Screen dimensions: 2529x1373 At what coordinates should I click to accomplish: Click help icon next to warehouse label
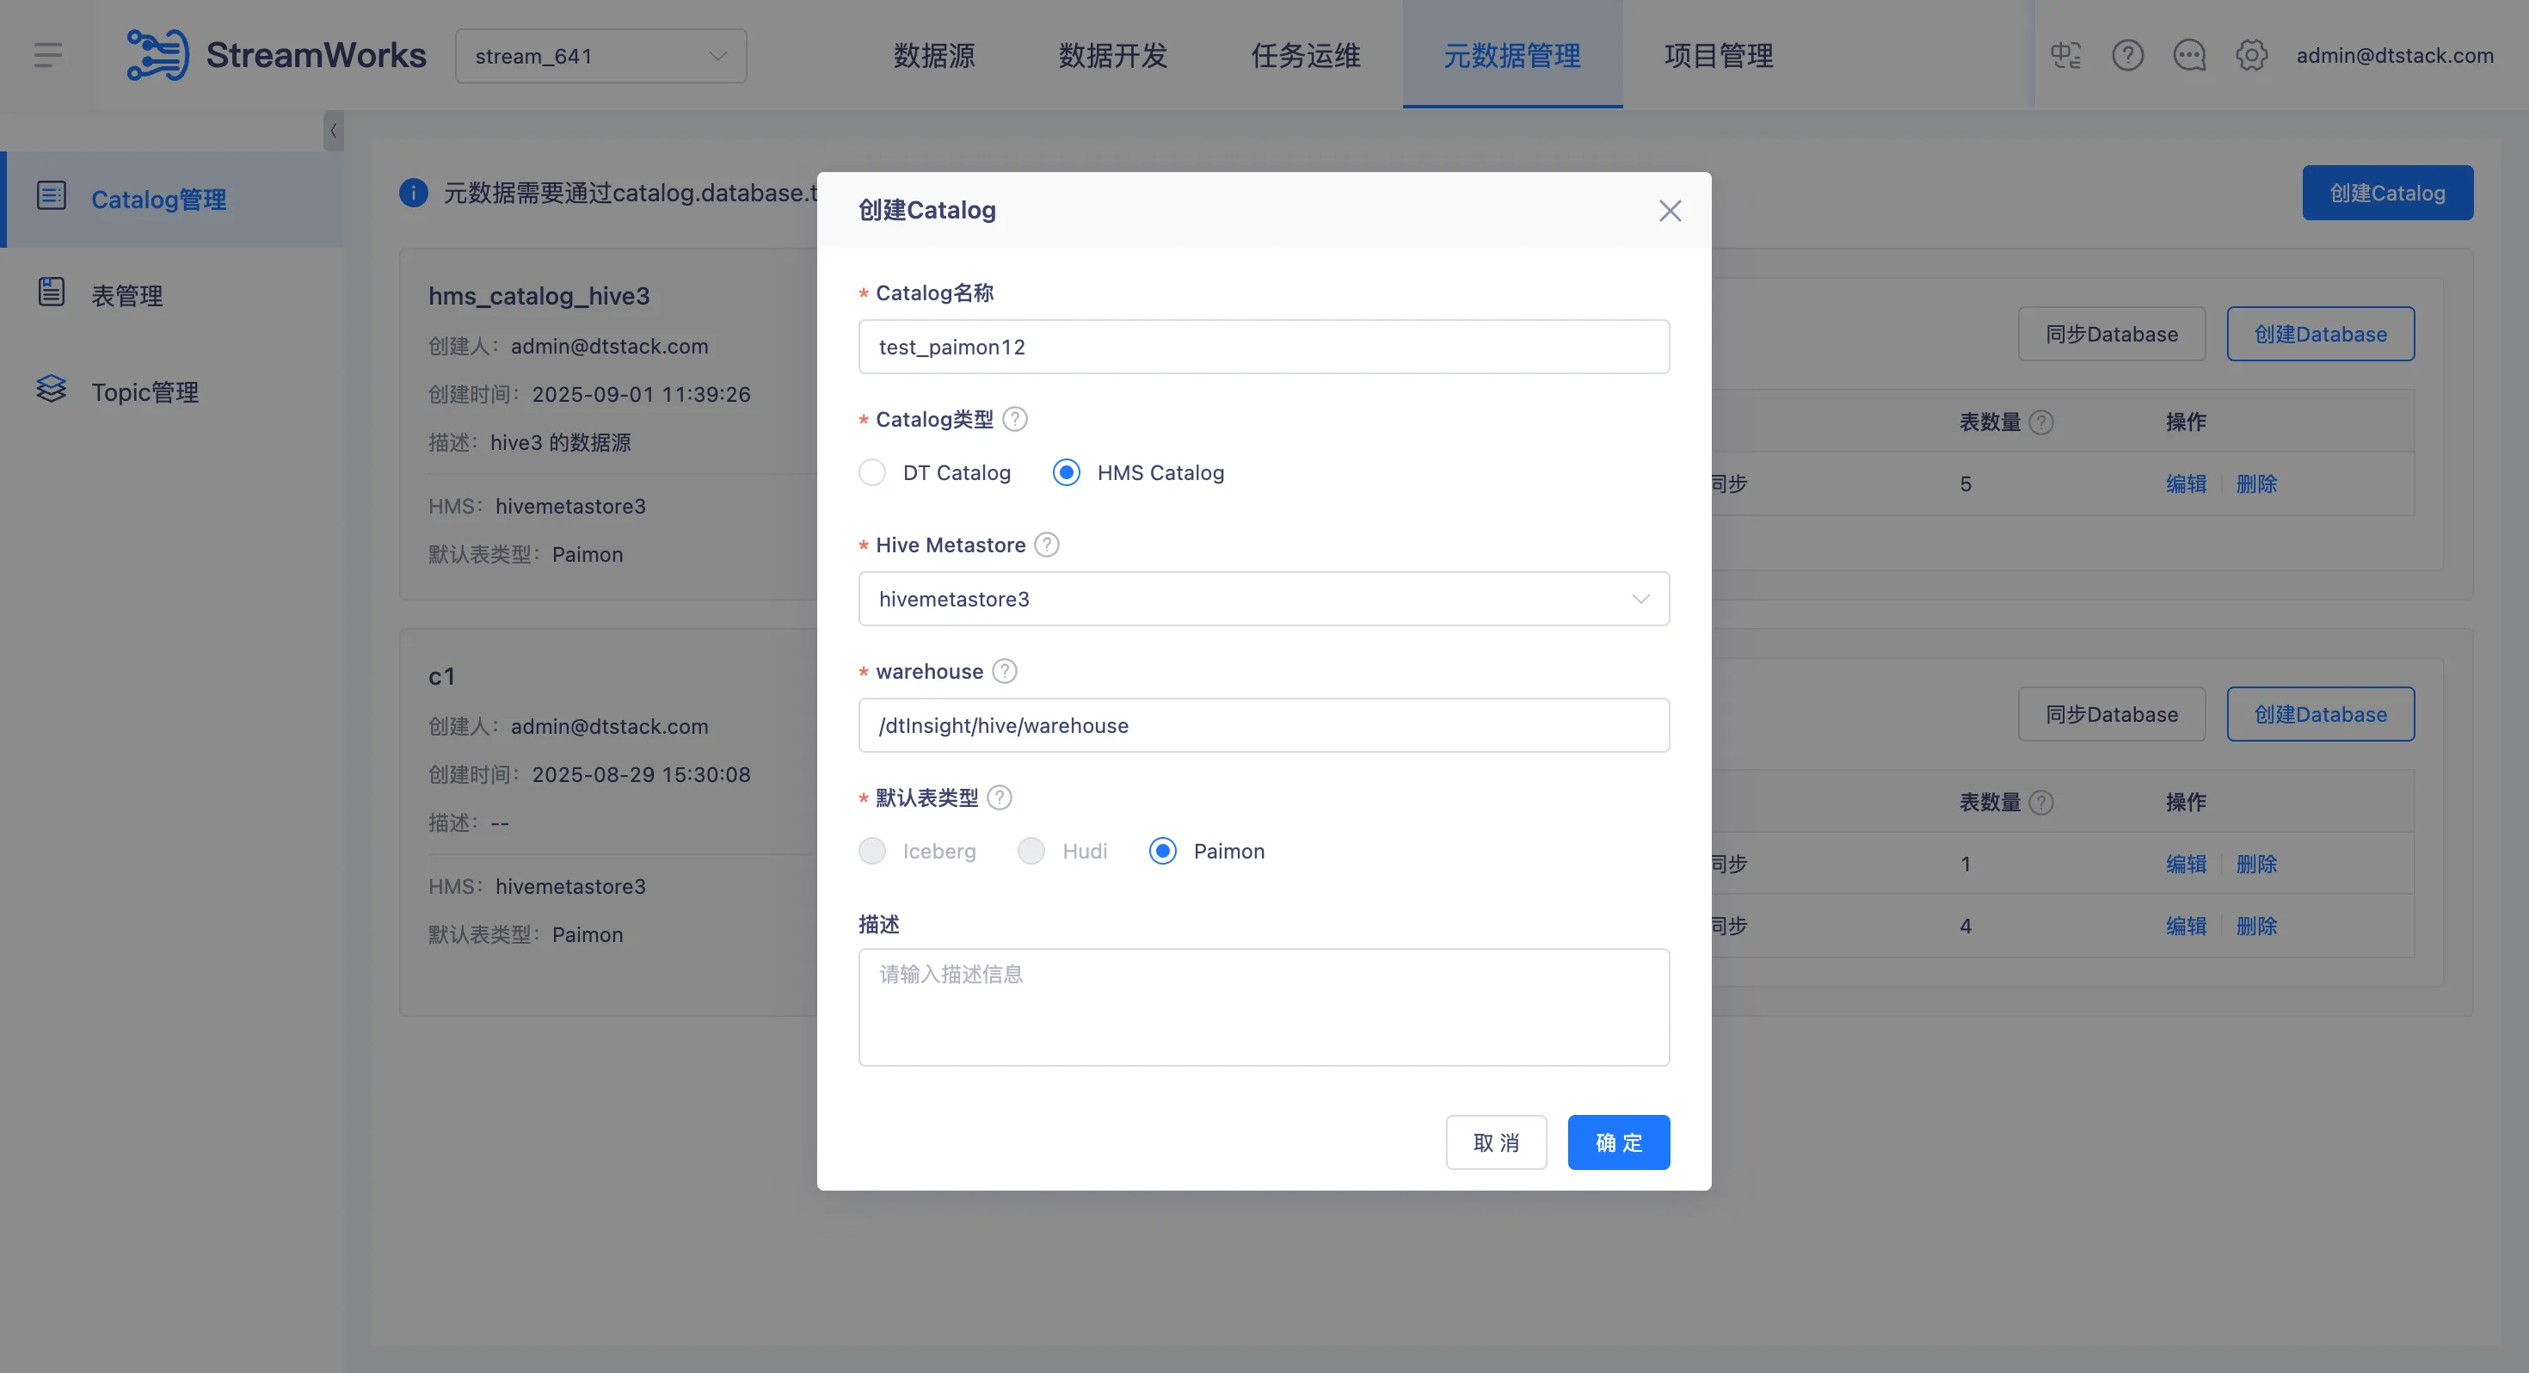coord(1005,672)
